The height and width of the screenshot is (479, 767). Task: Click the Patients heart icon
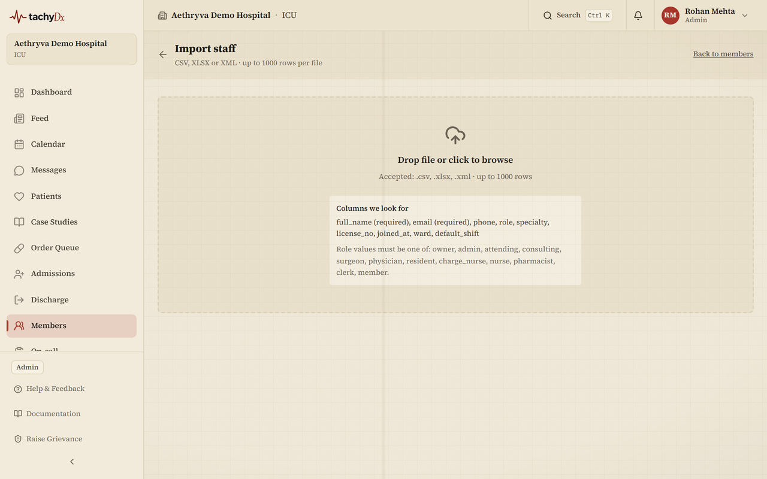point(19,196)
